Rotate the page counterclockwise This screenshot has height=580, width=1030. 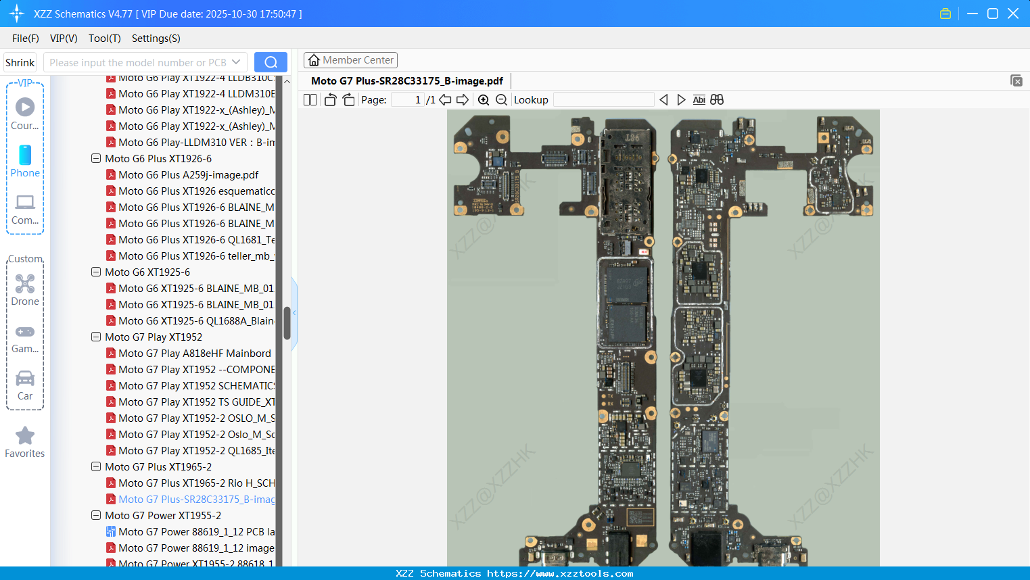[x=330, y=100]
